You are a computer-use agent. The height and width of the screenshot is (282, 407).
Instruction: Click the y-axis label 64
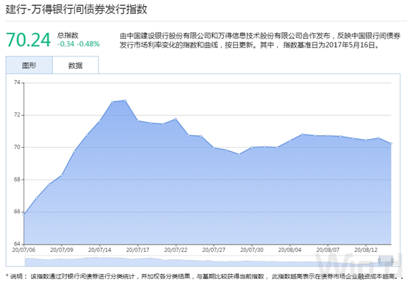click(17, 244)
